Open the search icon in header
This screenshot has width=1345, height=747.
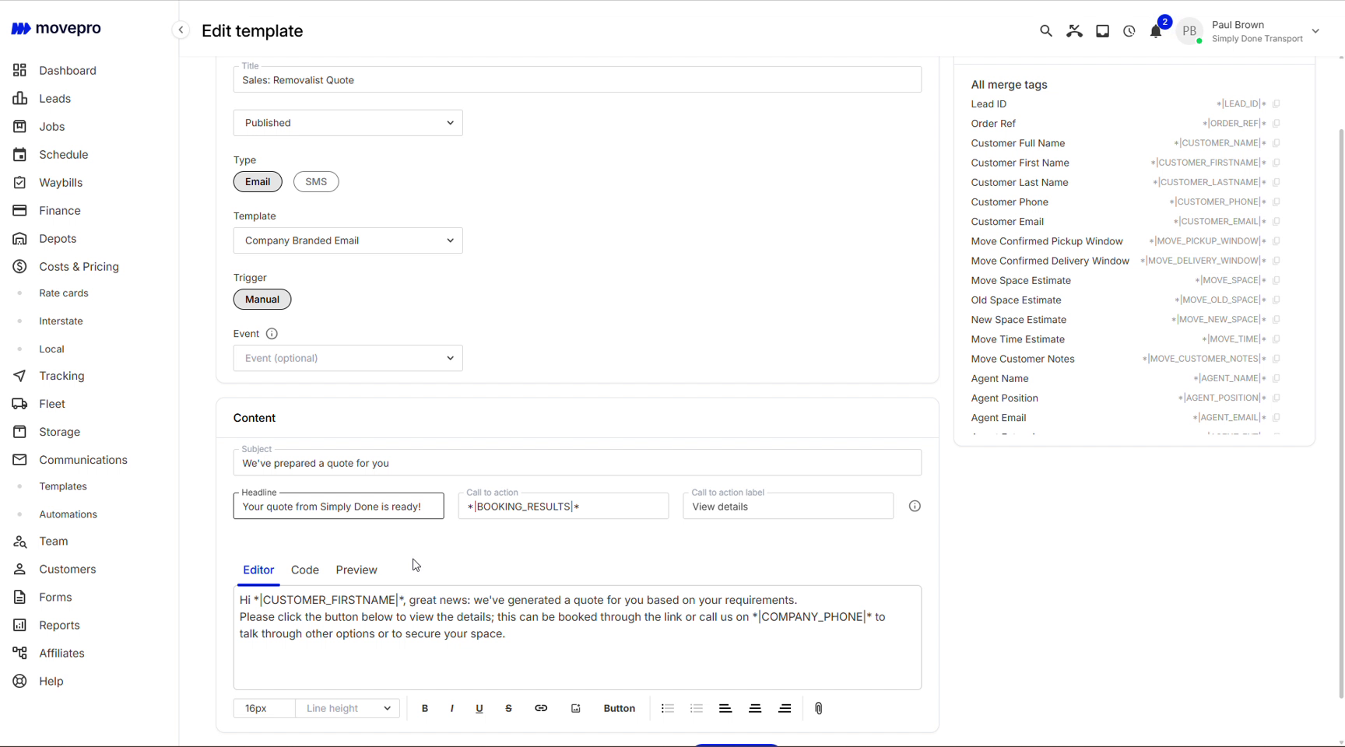tap(1045, 31)
